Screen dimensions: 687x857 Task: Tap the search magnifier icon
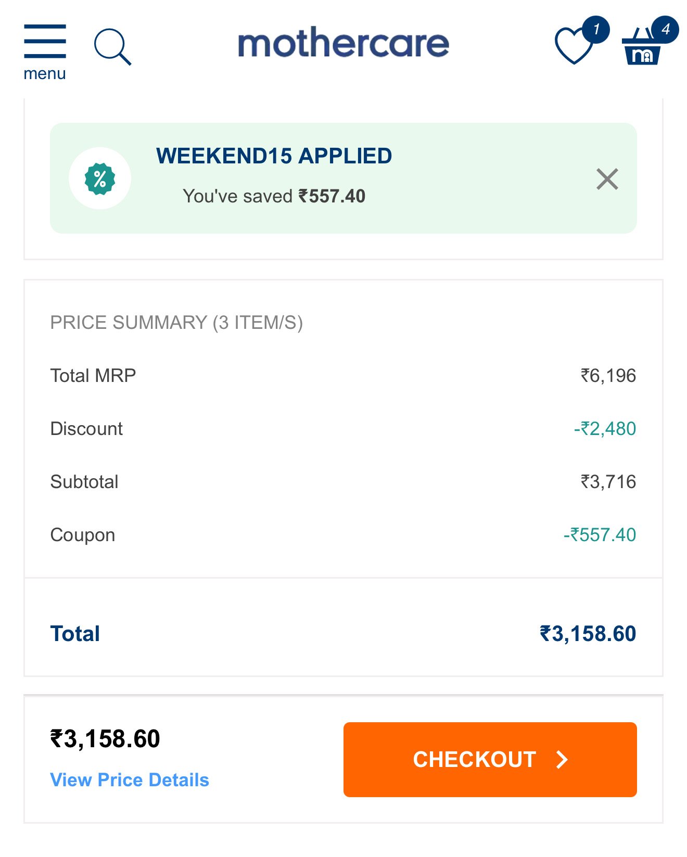(112, 47)
